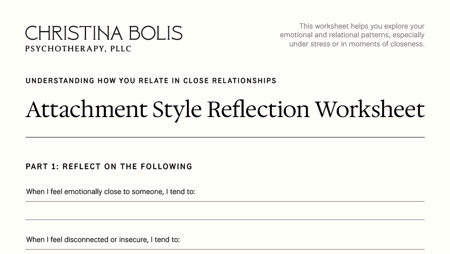Screen dimensions: 450x254
Task: Click the line 'This worksheet helps you explore your'
Action: pos(362,26)
